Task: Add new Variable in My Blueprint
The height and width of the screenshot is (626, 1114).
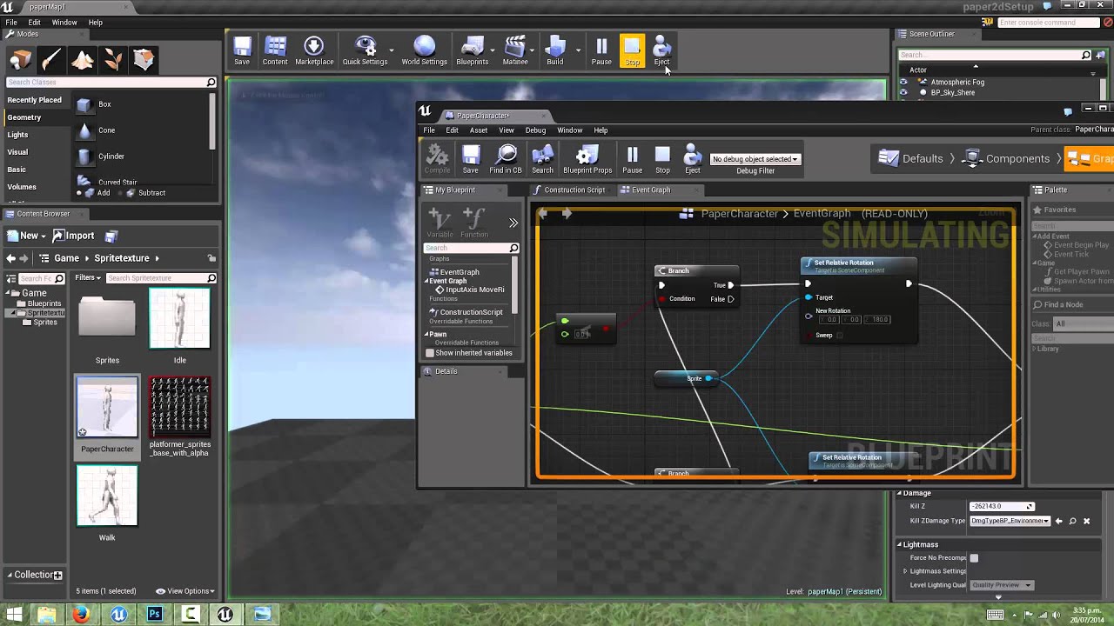Action: (440, 223)
